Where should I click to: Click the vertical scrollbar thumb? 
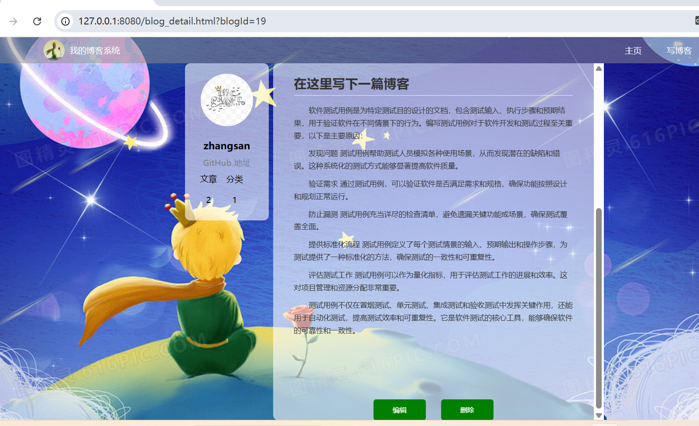click(599, 309)
